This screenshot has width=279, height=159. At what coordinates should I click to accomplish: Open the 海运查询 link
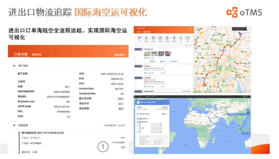(121, 55)
